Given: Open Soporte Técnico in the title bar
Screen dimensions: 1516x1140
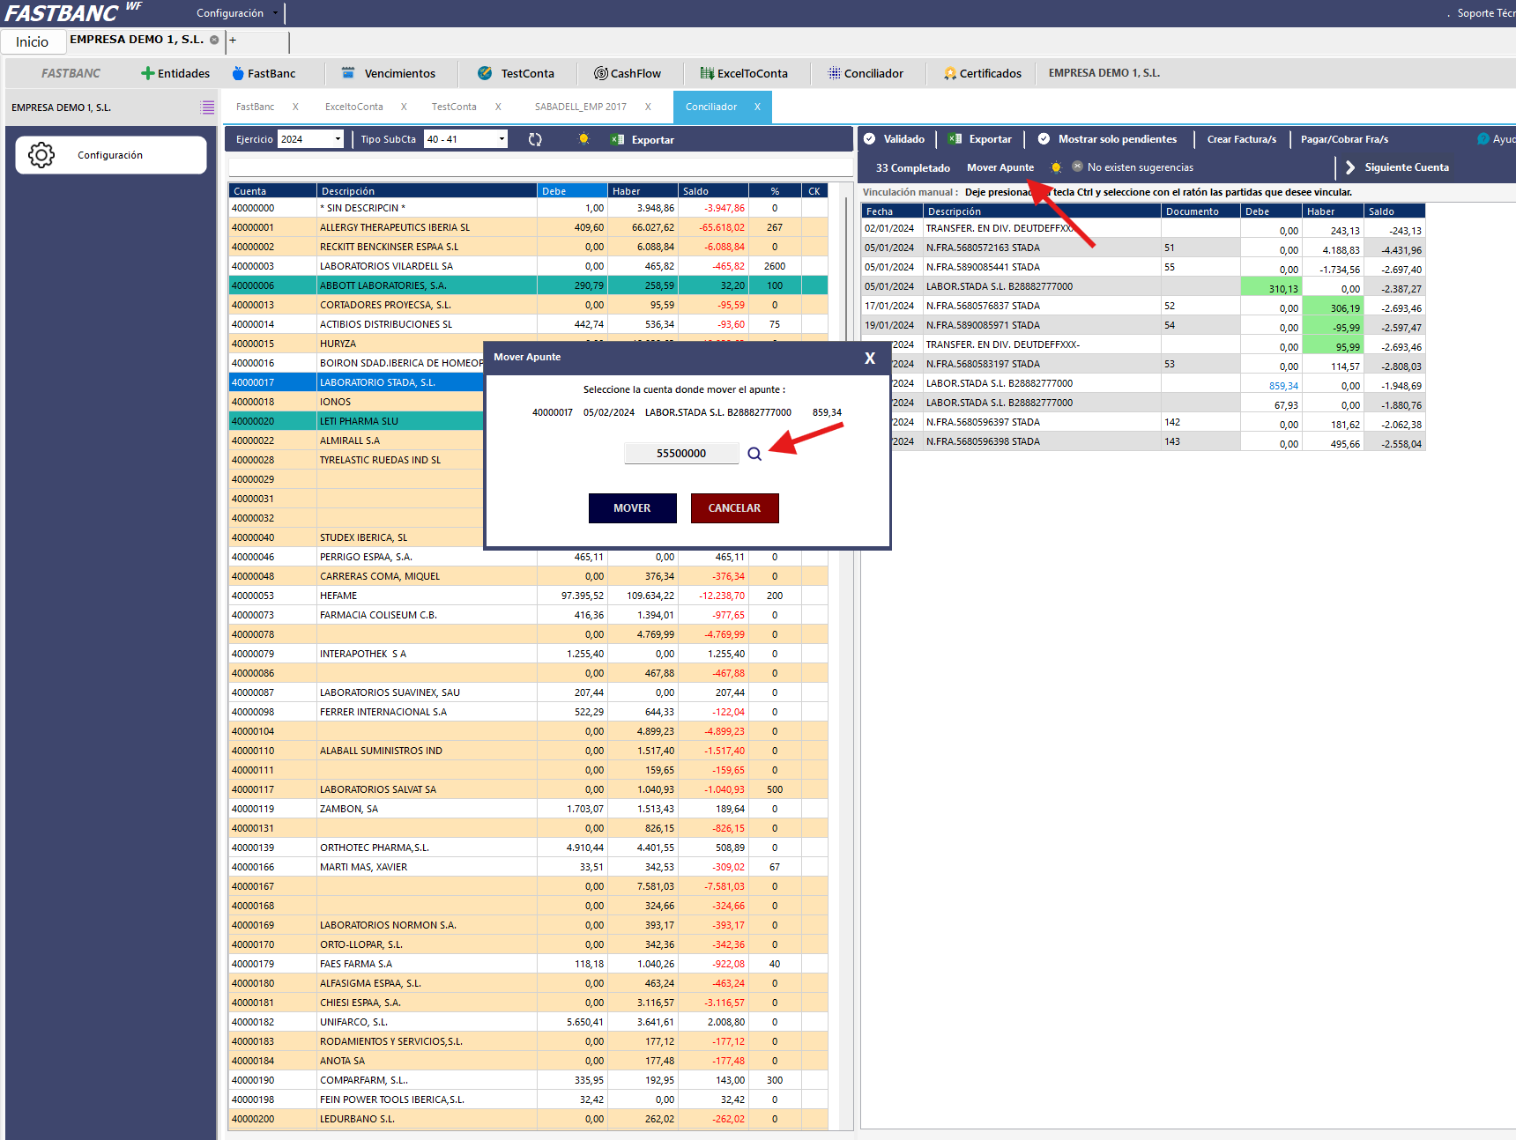Looking at the screenshot, I should pos(1486,13).
